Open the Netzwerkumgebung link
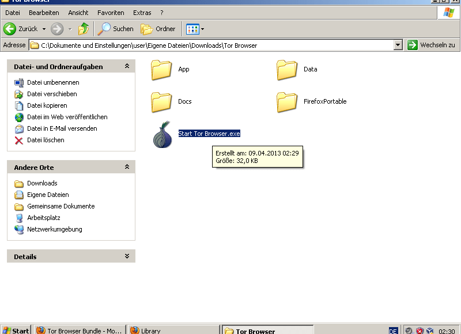The height and width of the screenshot is (334, 461). (55, 229)
